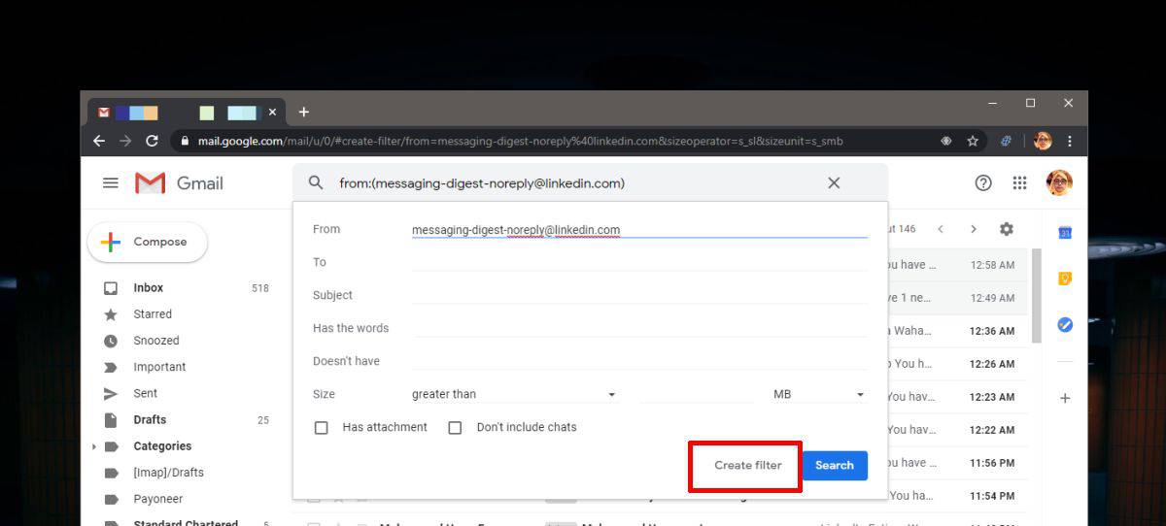Go to older emails with right chevron

974,229
